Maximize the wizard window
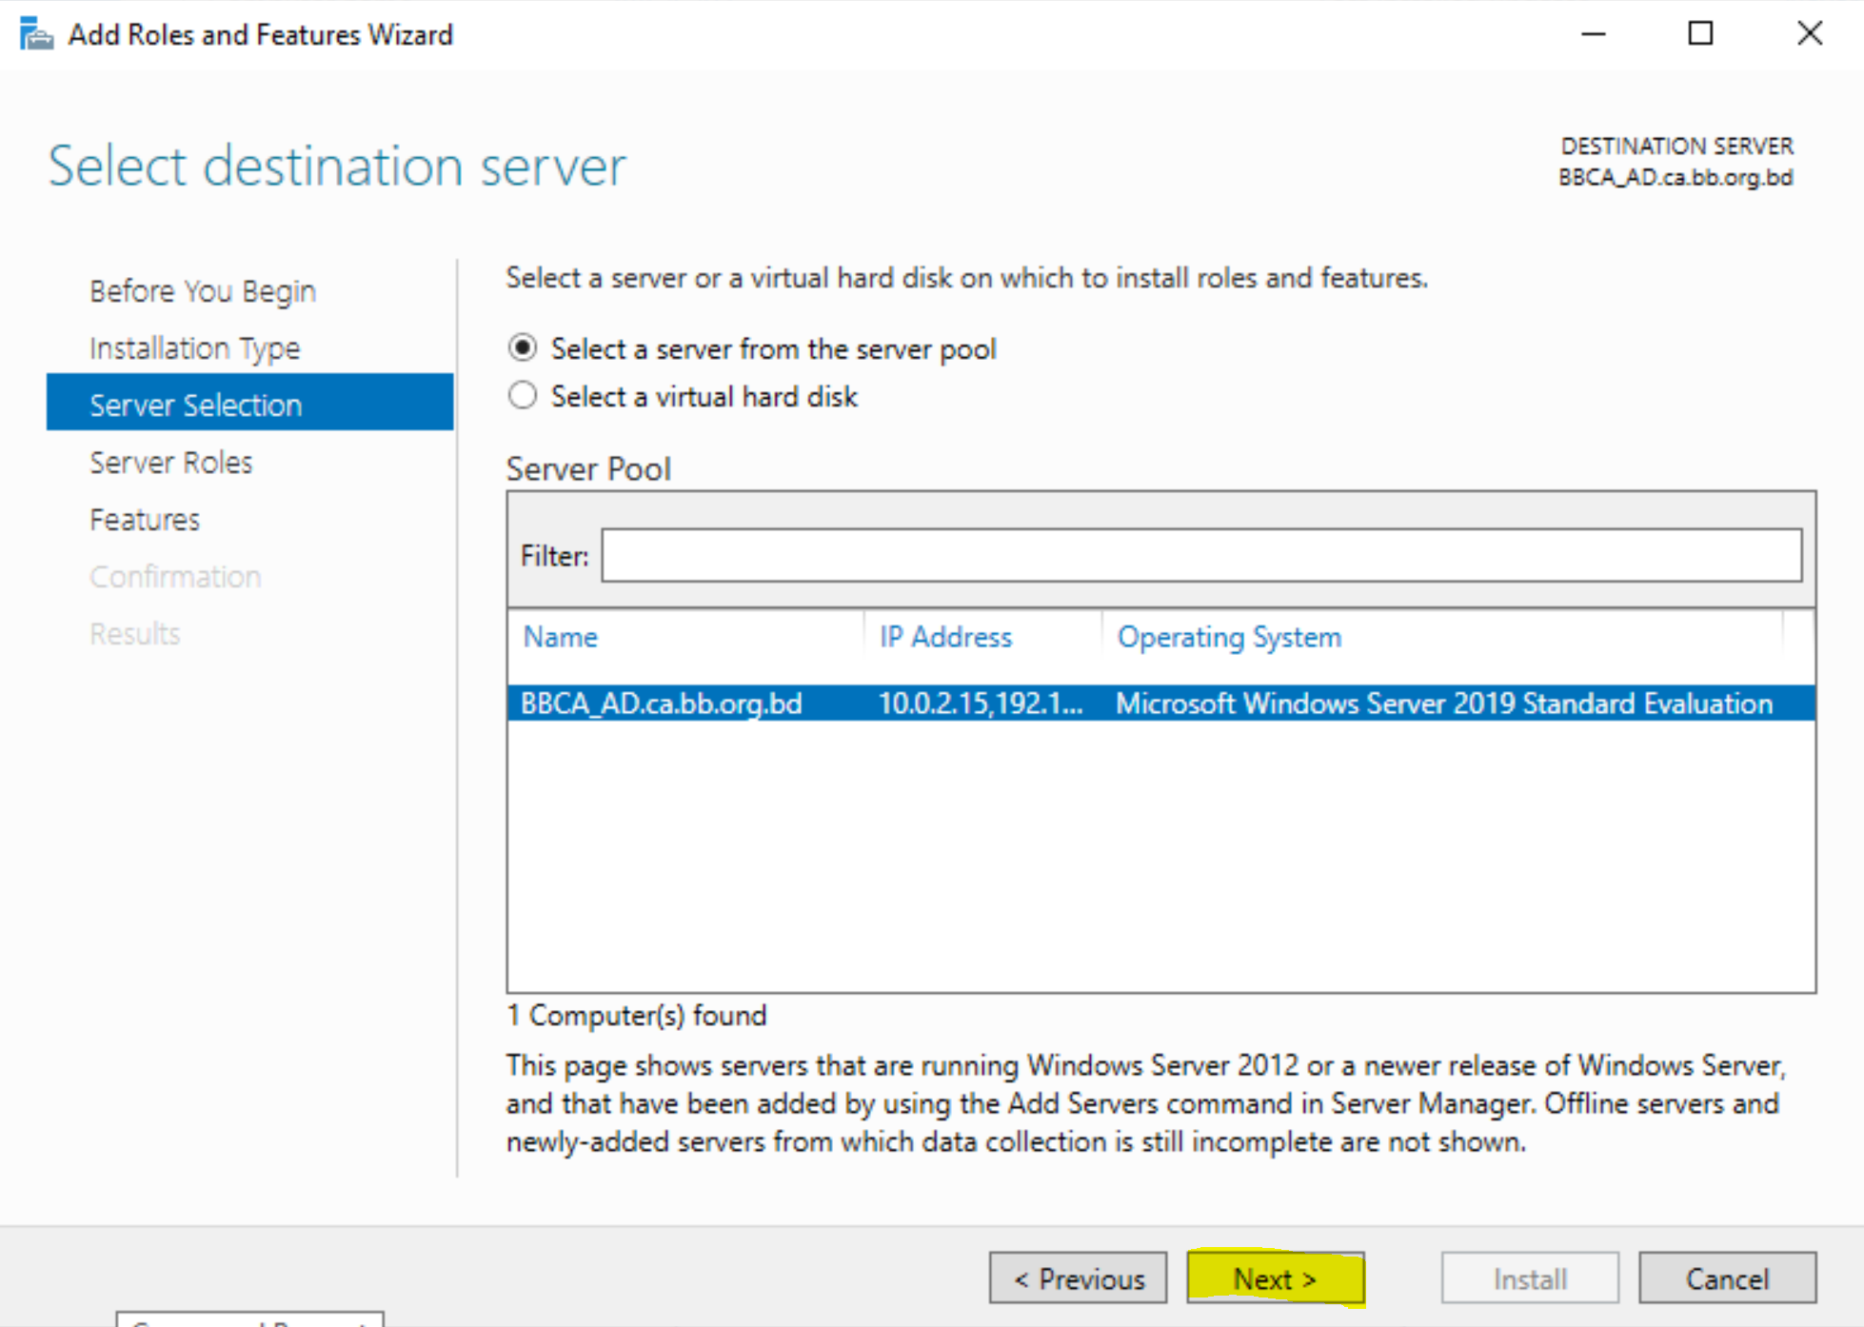Viewport: 1864px width, 1327px height. point(1700,33)
